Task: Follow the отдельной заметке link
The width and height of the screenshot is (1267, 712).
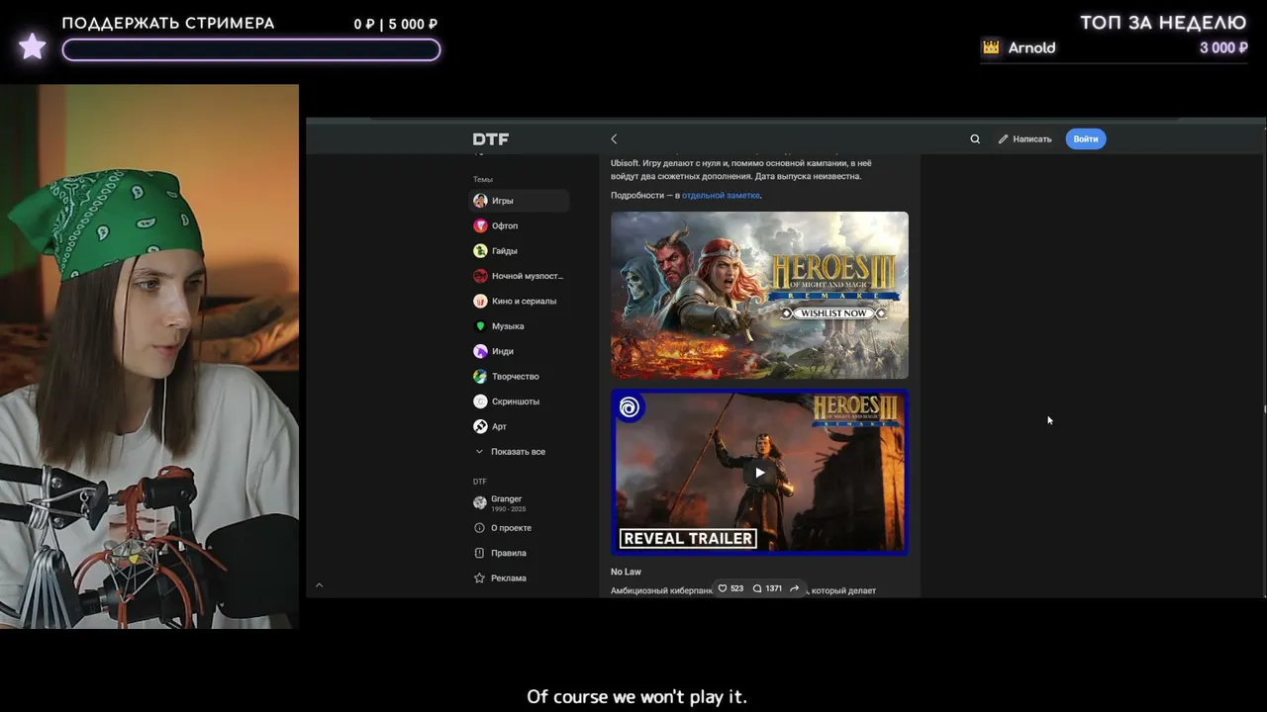Action: coord(721,196)
